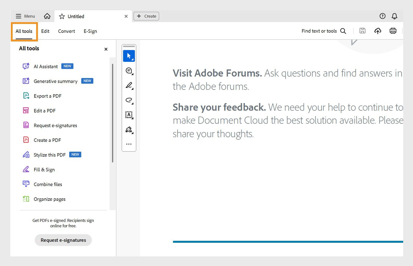Close the All tools panel
413x266 pixels.
coord(106,49)
